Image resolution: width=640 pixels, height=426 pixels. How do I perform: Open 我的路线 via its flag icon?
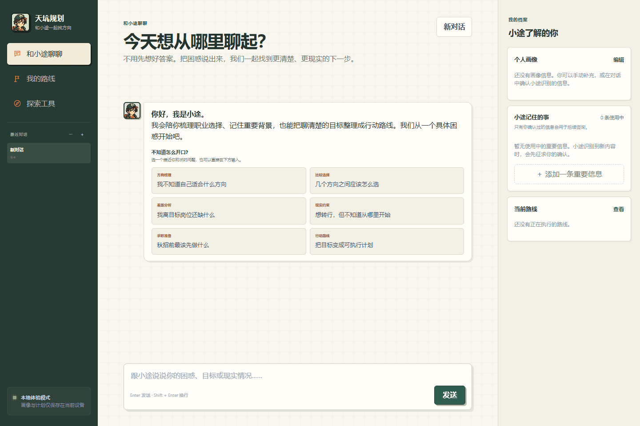point(17,79)
